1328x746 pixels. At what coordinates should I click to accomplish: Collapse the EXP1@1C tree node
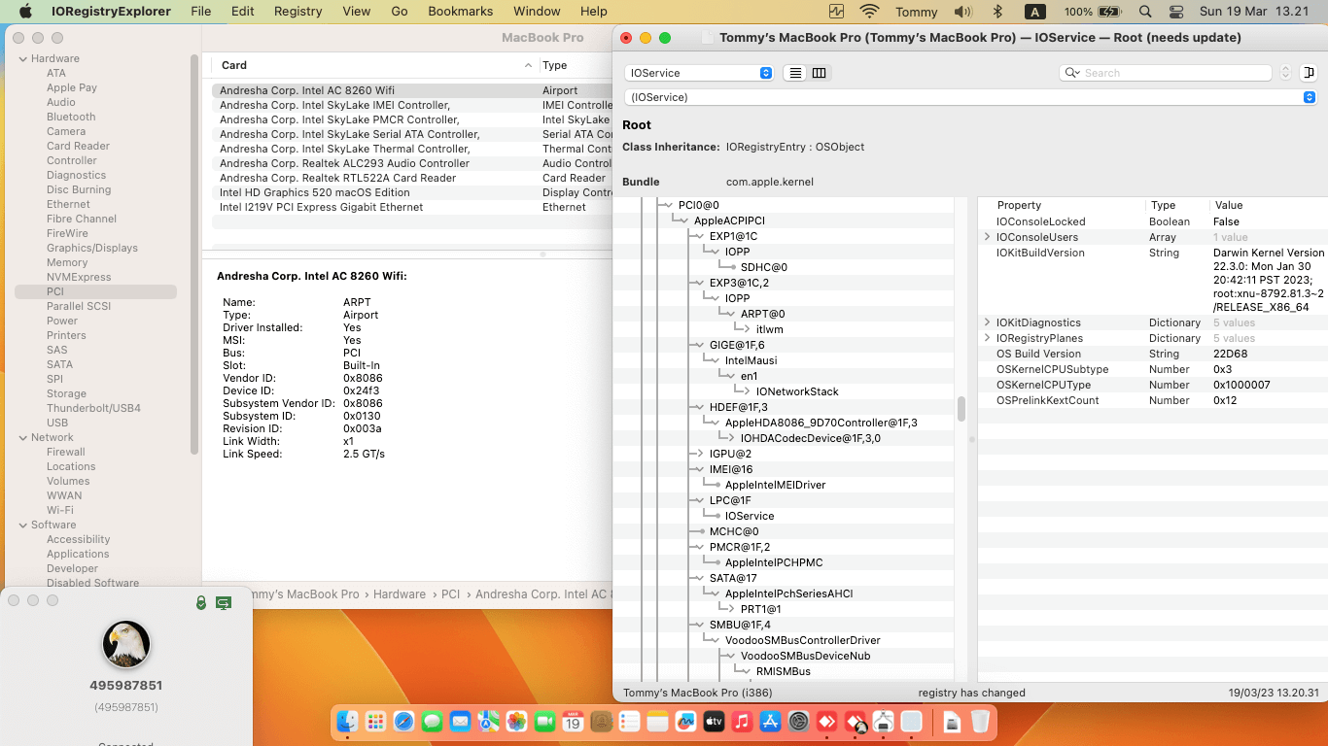[698, 236]
